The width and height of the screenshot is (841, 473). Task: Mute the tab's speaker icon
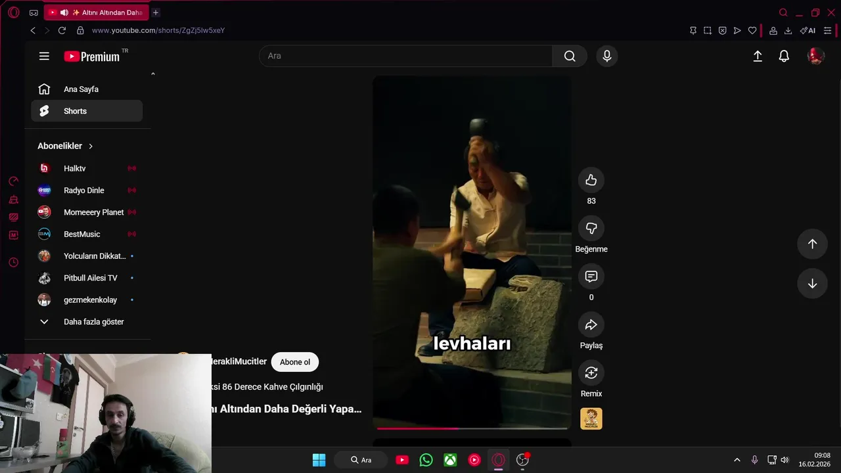[64, 12]
